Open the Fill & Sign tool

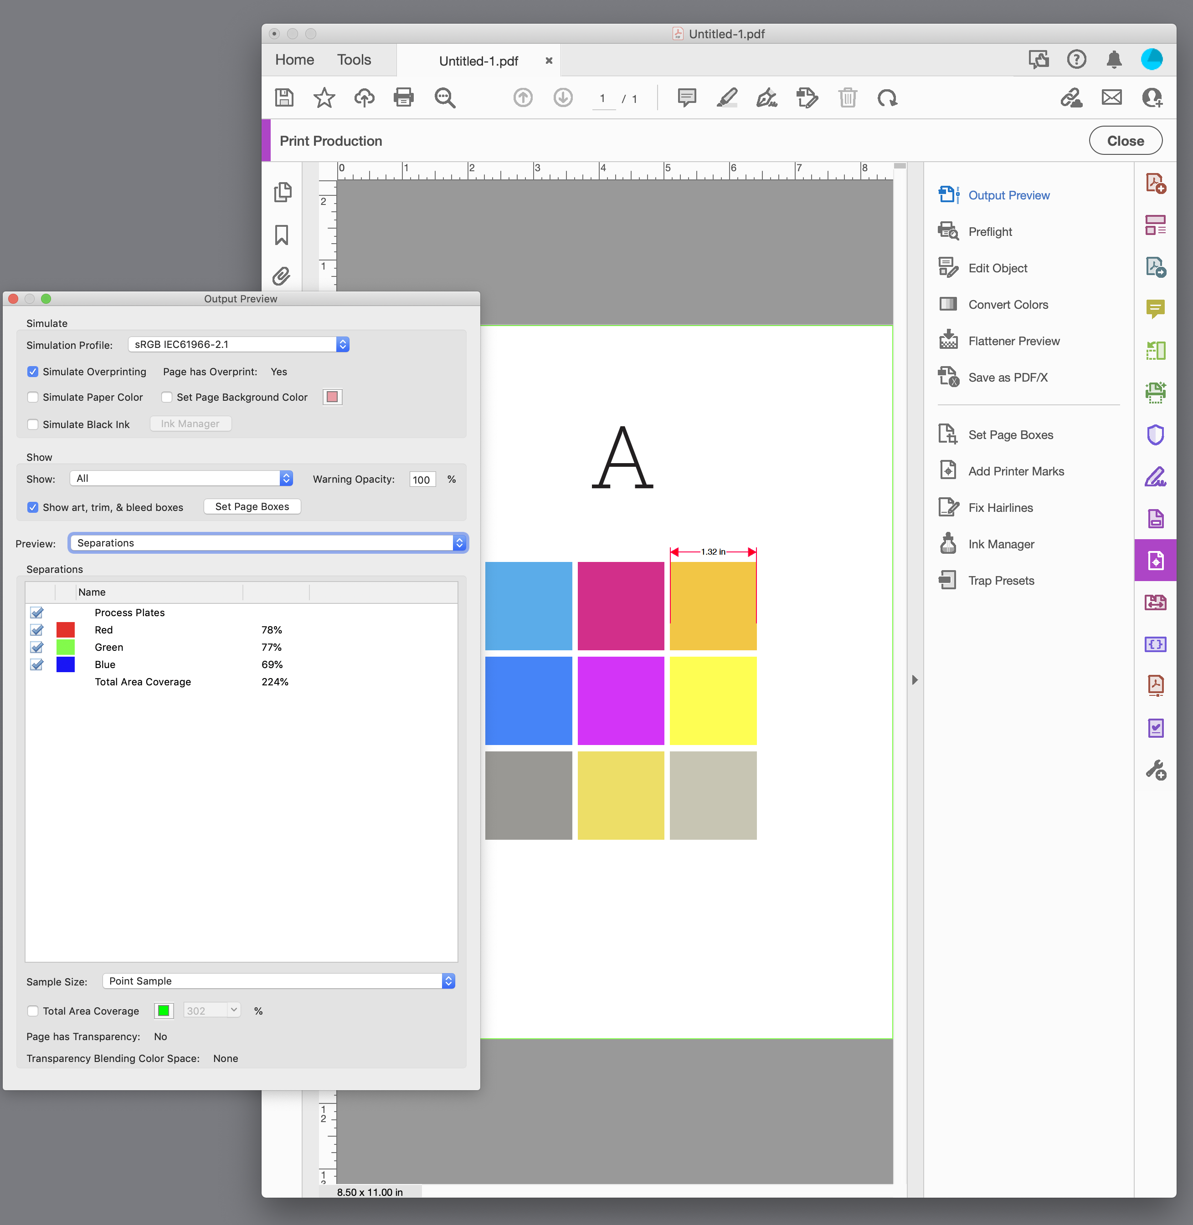coord(767,98)
